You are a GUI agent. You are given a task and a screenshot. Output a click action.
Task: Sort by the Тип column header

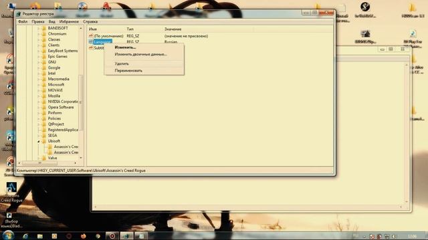[144, 29]
